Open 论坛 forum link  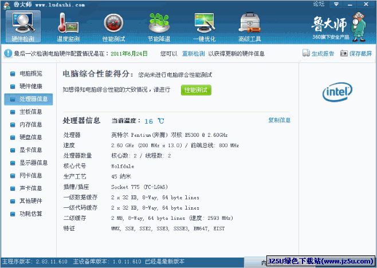coord(319,4)
